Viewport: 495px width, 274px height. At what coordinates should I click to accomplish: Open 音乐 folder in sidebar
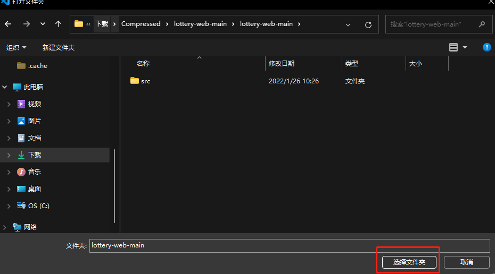coord(29,172)
